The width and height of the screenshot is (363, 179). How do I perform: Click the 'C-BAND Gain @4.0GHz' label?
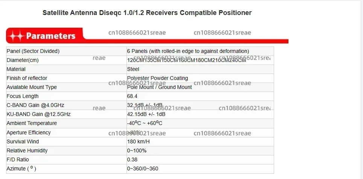(35, 105)
